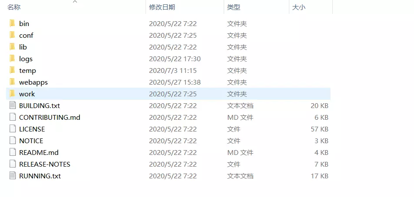Click the logs folder icon
414x197 pixels.
pyautogui.click(x=12, y=59)
